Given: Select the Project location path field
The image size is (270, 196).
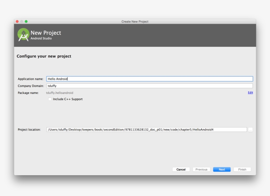Looking at the screenshot, I should coord(147,129).
